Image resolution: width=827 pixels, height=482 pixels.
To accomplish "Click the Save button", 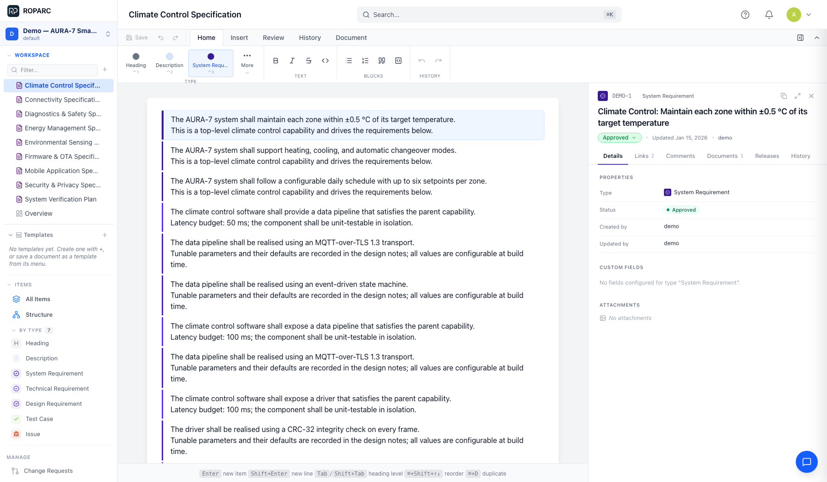I will coord(137,38).
